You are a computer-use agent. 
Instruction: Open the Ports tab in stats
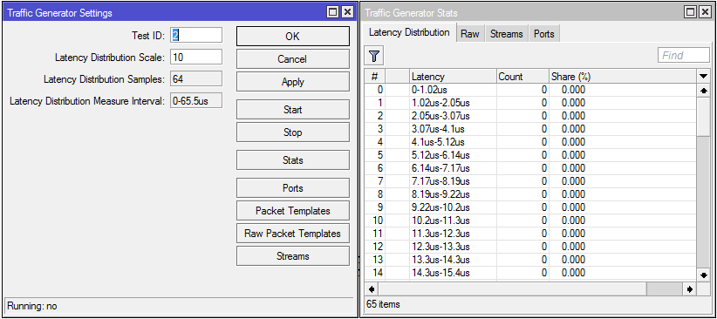pos(543,34)
